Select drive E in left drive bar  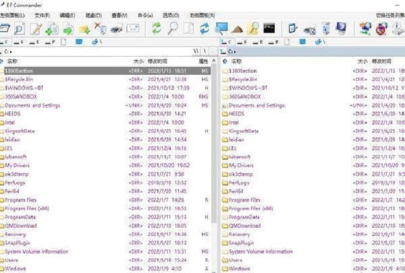pyautogui.click(x=34, y=42)
